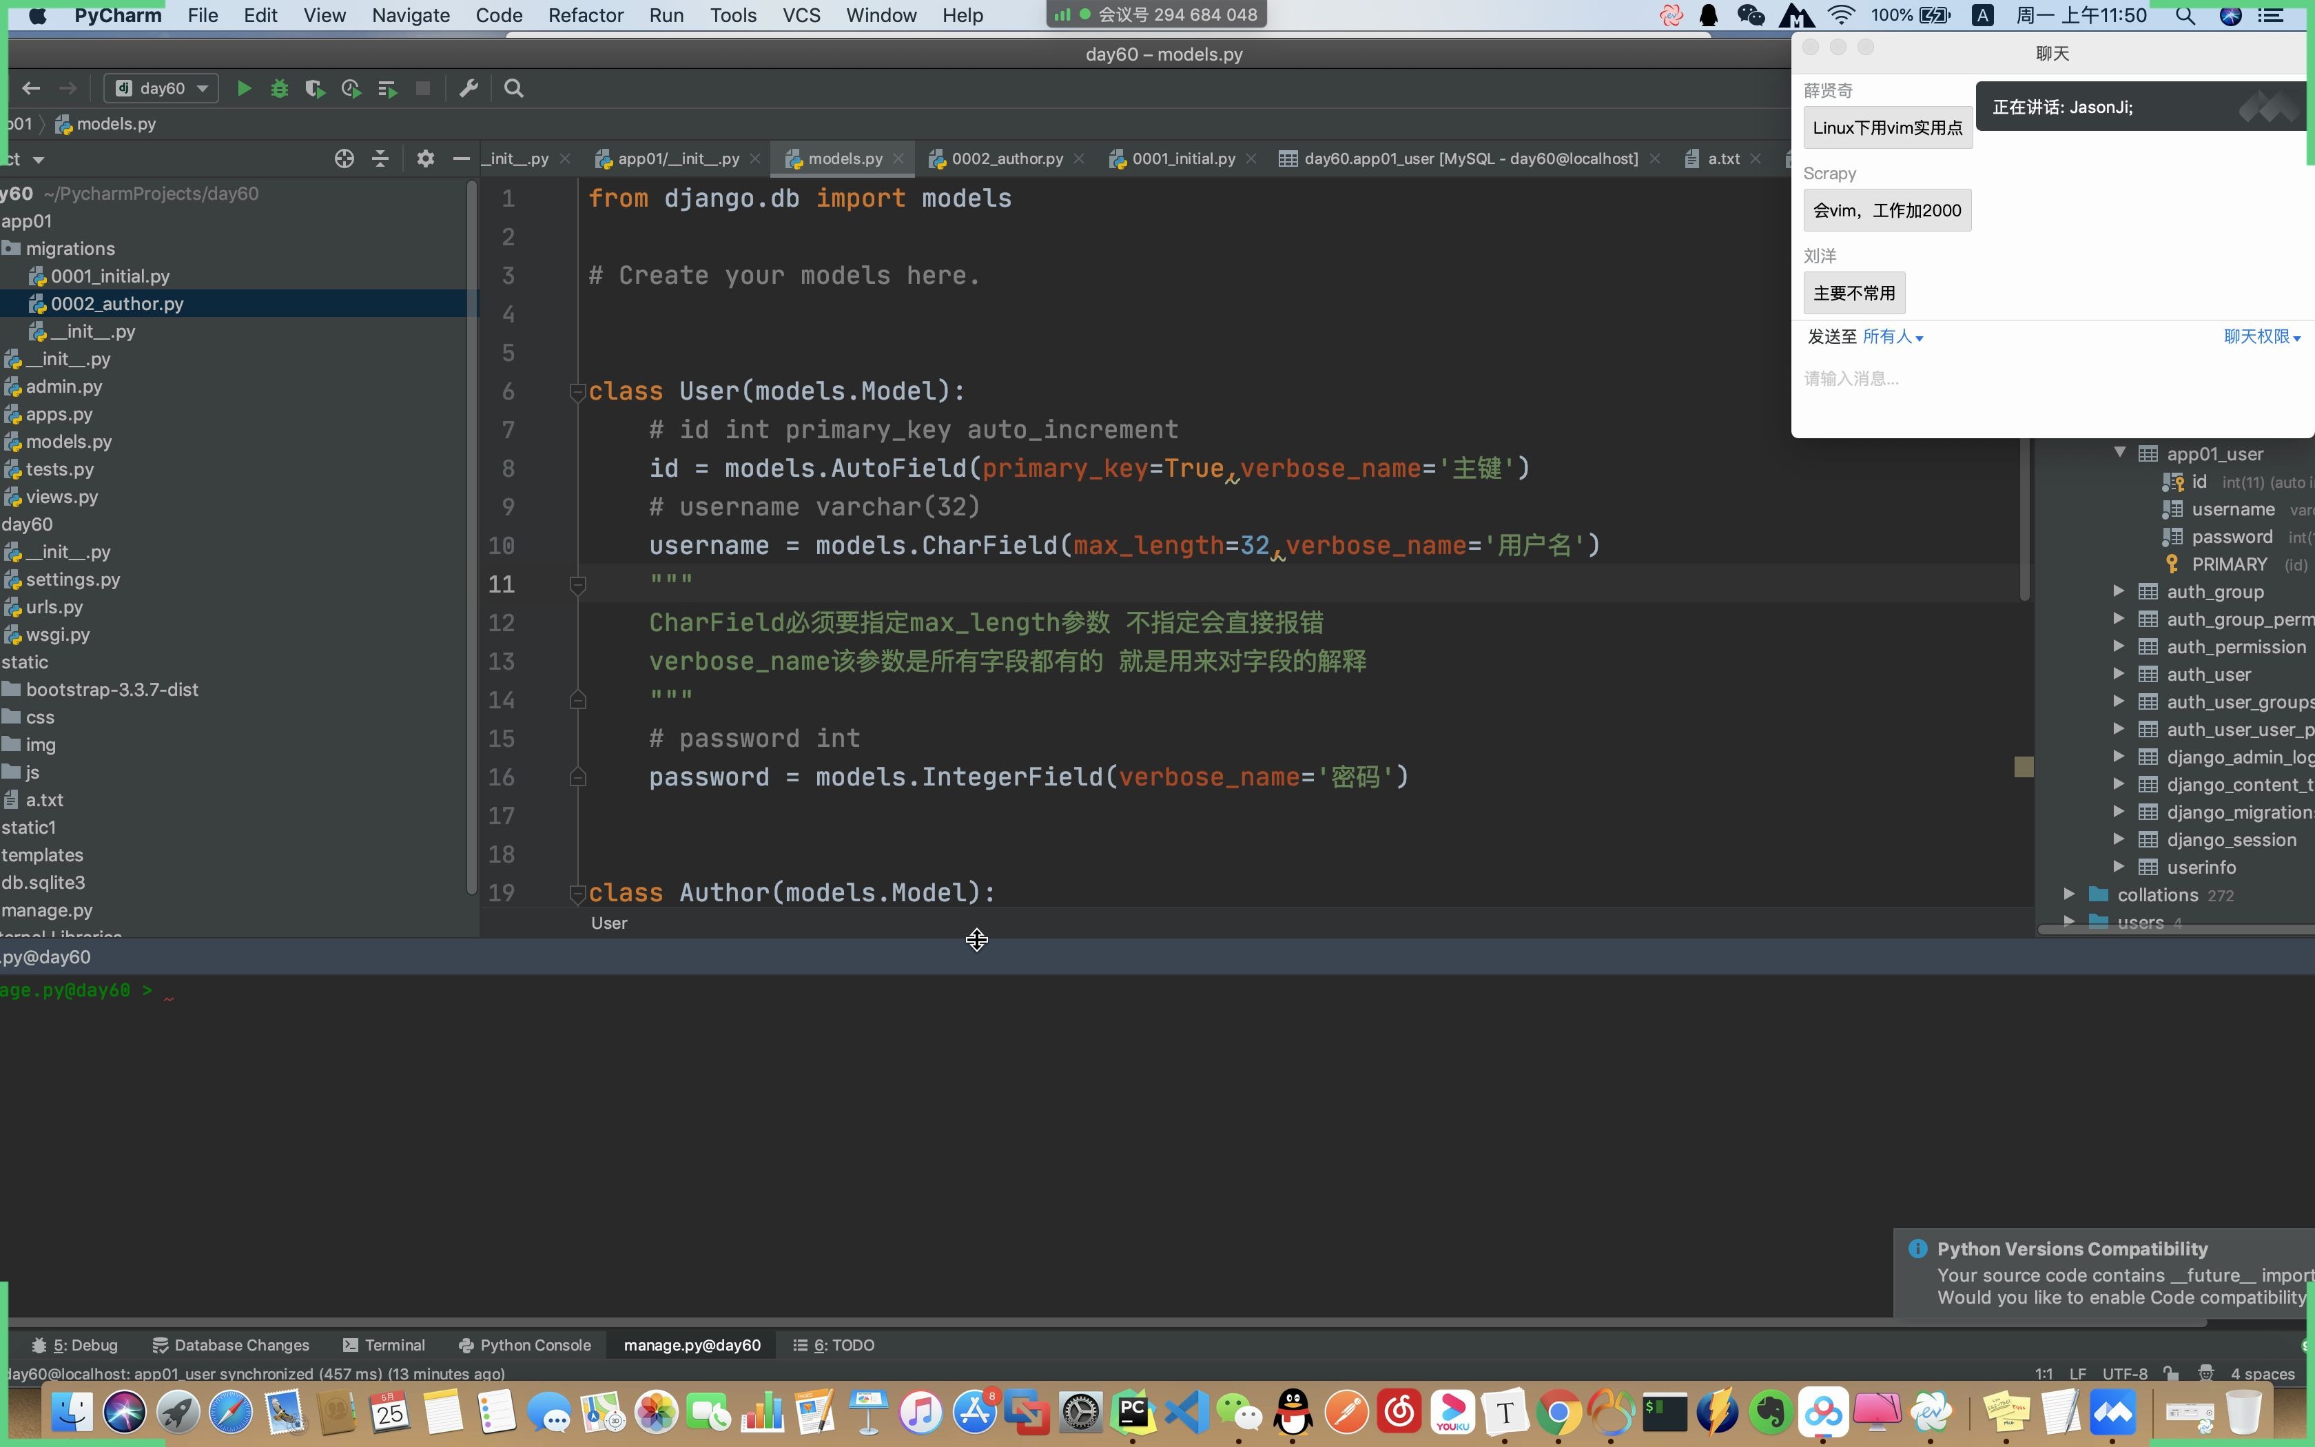Expand the auth_group table node
Image resolution: width=2315 pixels, height=1447 pixels.
pyautogui.click(x=2119, y=591)
